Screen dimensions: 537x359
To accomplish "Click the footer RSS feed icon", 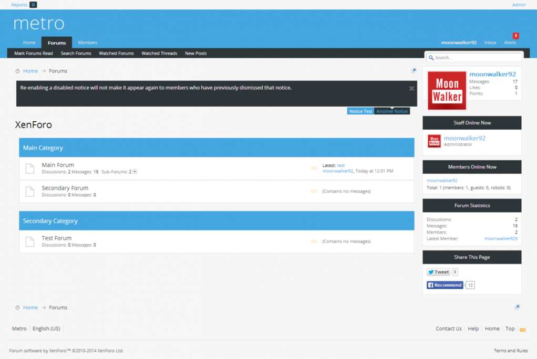I will click(x=522, y=330).
